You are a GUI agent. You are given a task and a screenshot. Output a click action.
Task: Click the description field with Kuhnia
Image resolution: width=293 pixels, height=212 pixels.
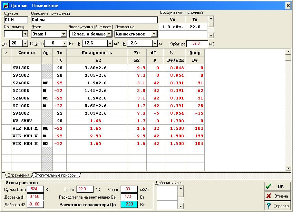coord(94,20)
